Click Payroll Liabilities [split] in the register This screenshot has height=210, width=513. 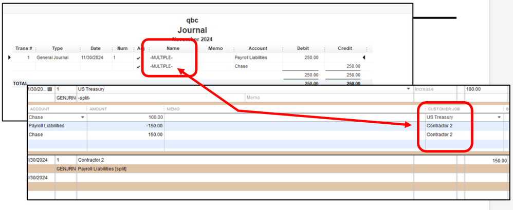pyautogui.click(x=102, y=168)
